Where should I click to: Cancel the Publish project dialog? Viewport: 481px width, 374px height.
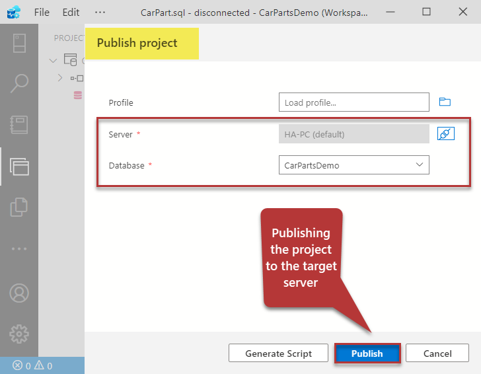click(437, 354)
